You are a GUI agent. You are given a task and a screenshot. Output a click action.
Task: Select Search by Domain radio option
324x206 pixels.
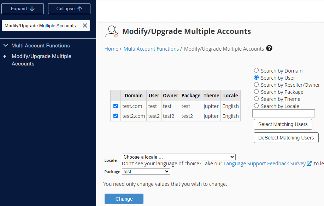tap(257, 71)
